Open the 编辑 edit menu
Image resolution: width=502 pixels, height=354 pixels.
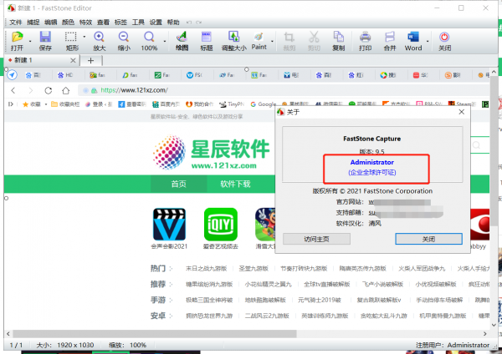point(50,23)
